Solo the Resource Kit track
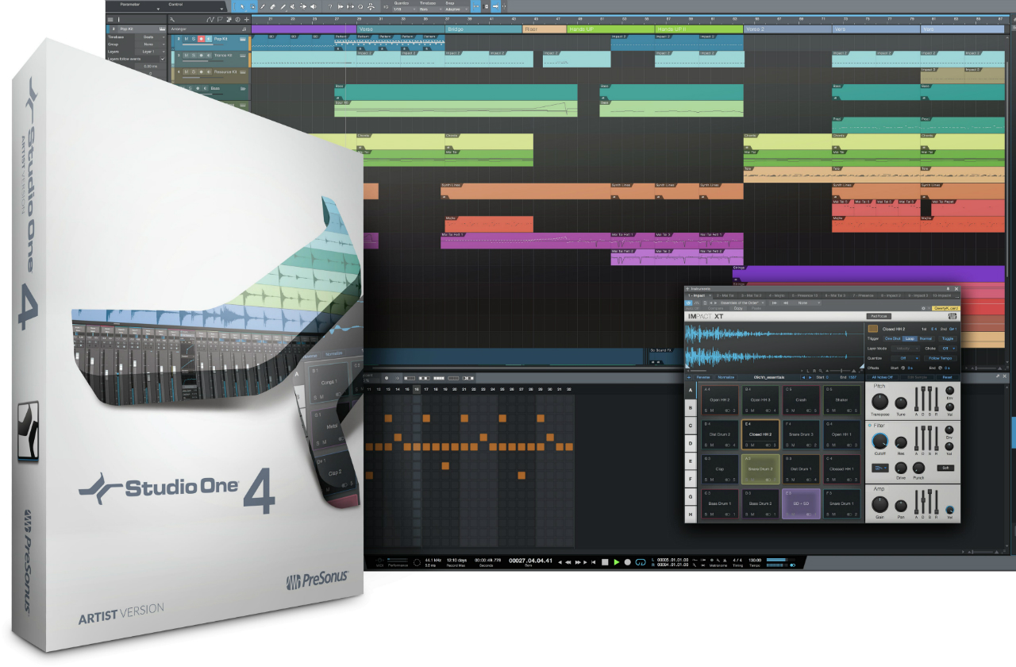 194,71
